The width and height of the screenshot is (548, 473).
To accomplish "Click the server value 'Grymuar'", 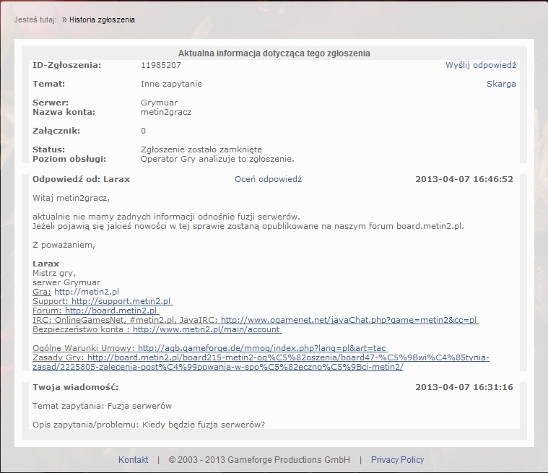I will pos(159,103).
